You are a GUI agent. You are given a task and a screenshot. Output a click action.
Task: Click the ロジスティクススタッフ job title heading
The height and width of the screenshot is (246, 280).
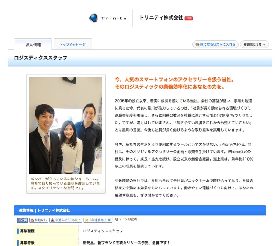point(41,58)
